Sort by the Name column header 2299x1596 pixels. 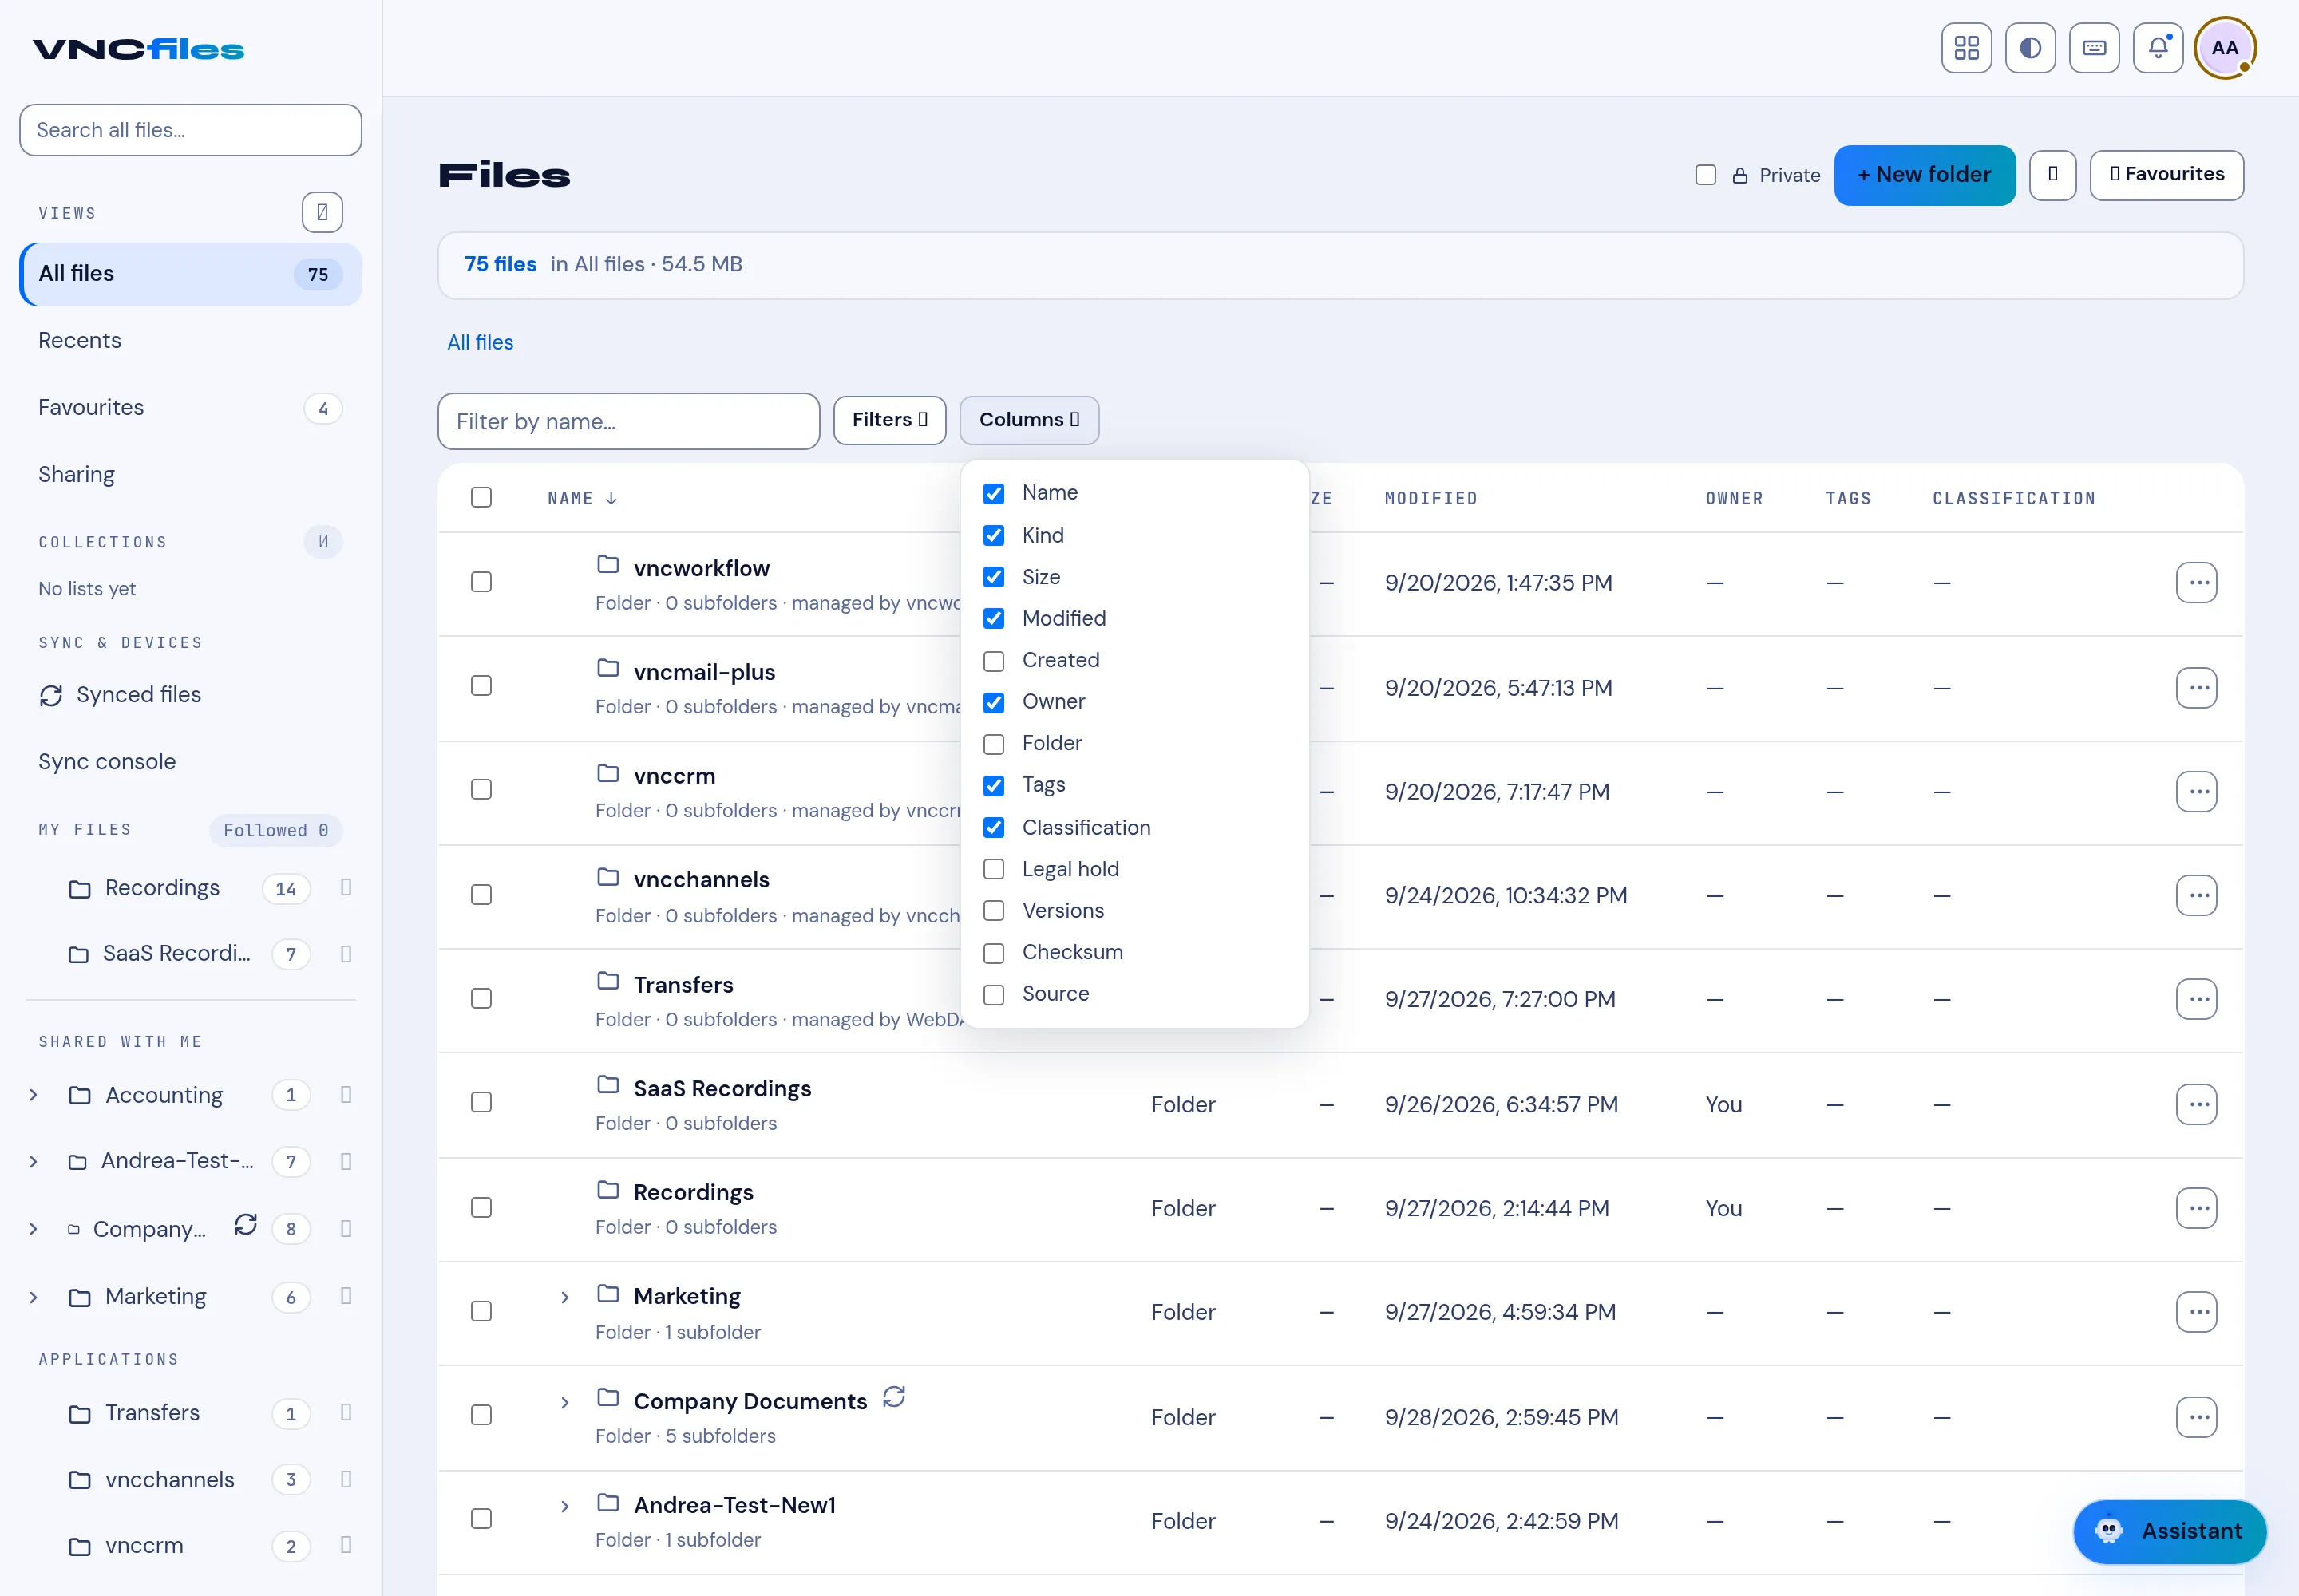pyautogui.click(x=581, y=498)
